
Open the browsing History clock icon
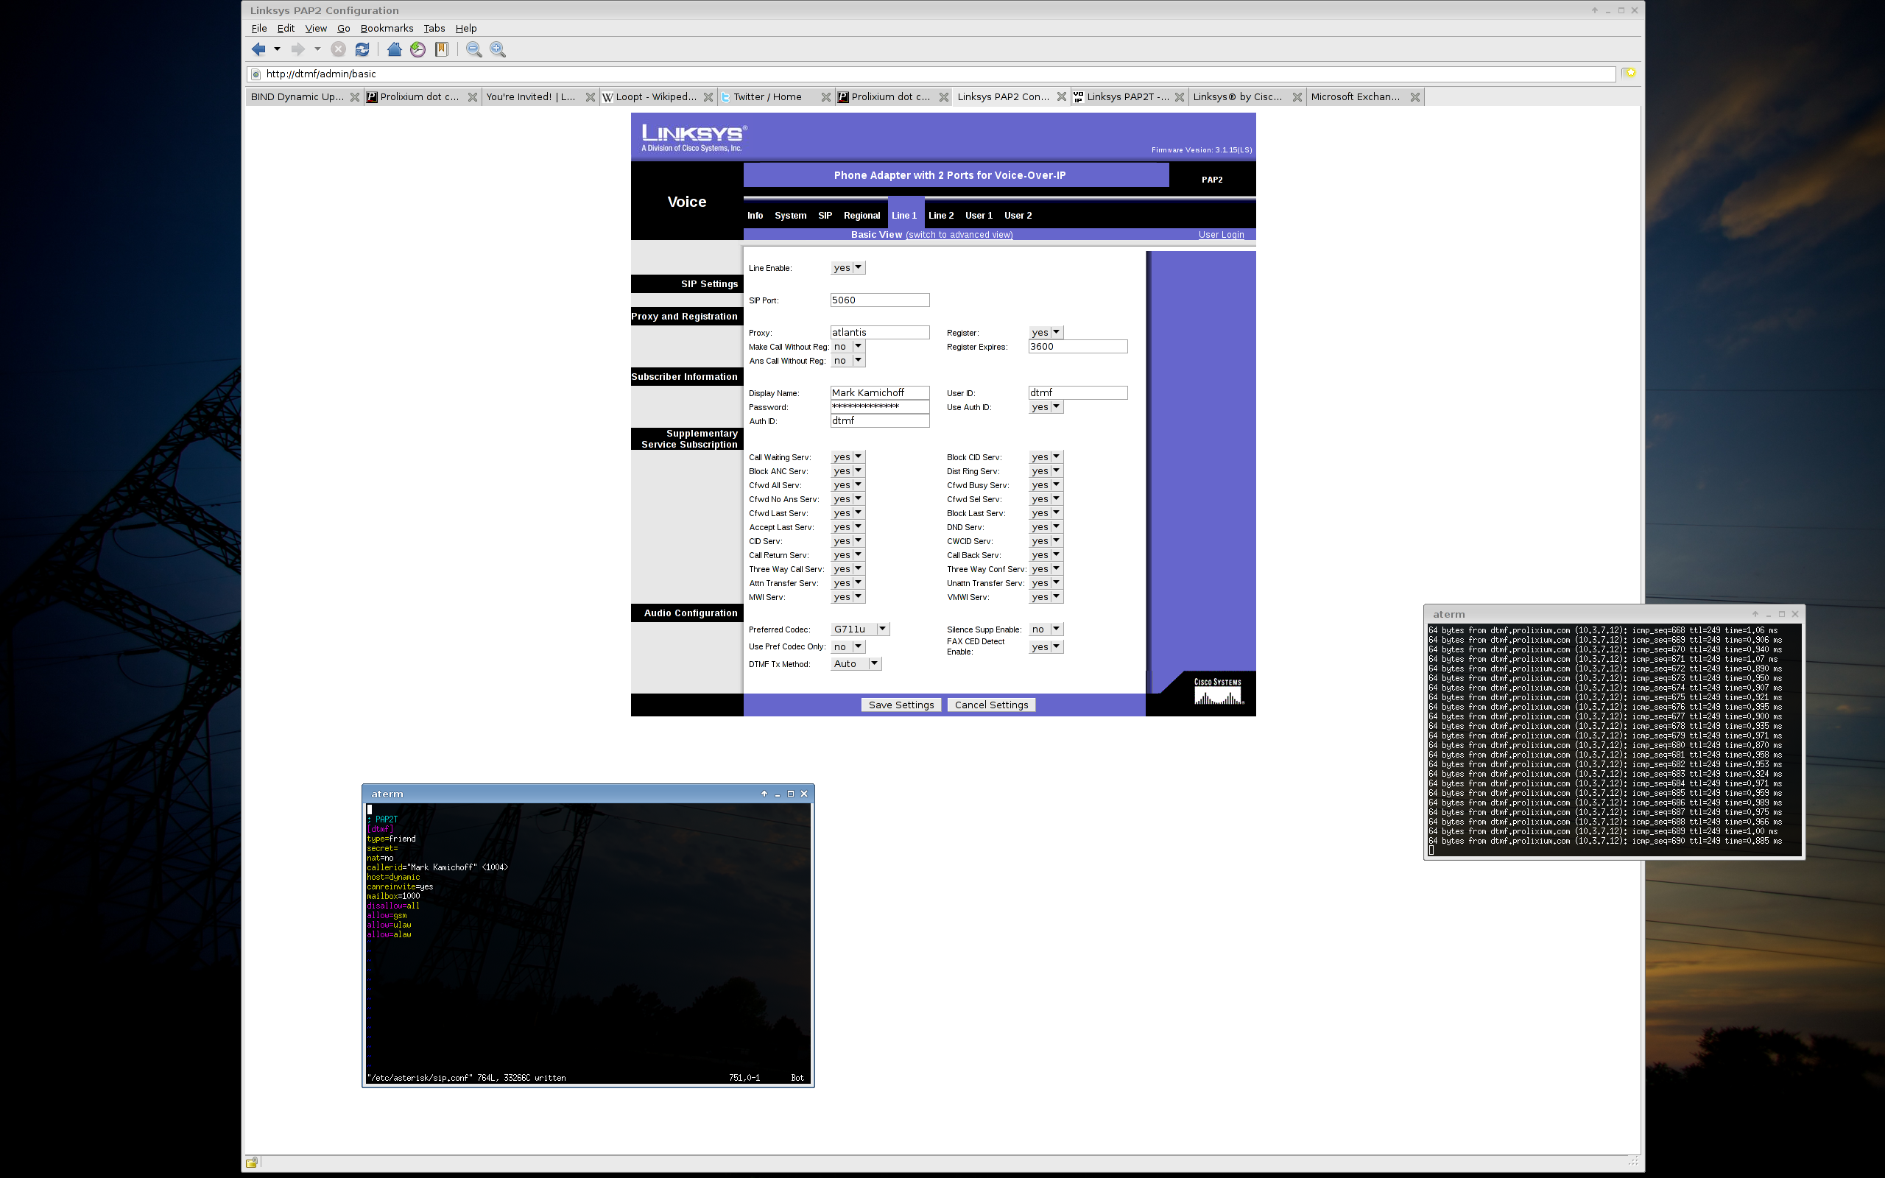pyautogui.click(x=418, y=49)
